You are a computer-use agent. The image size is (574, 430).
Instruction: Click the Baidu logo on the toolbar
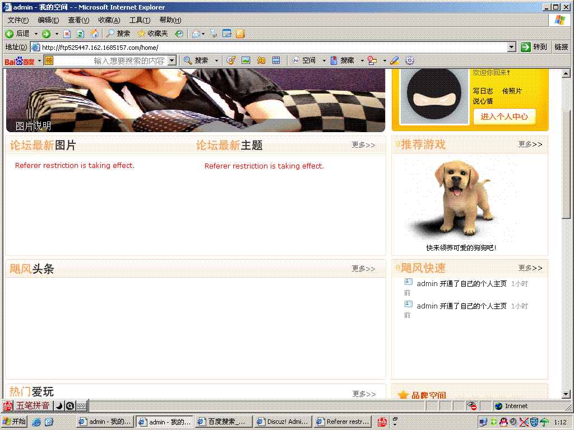(20, 61)
